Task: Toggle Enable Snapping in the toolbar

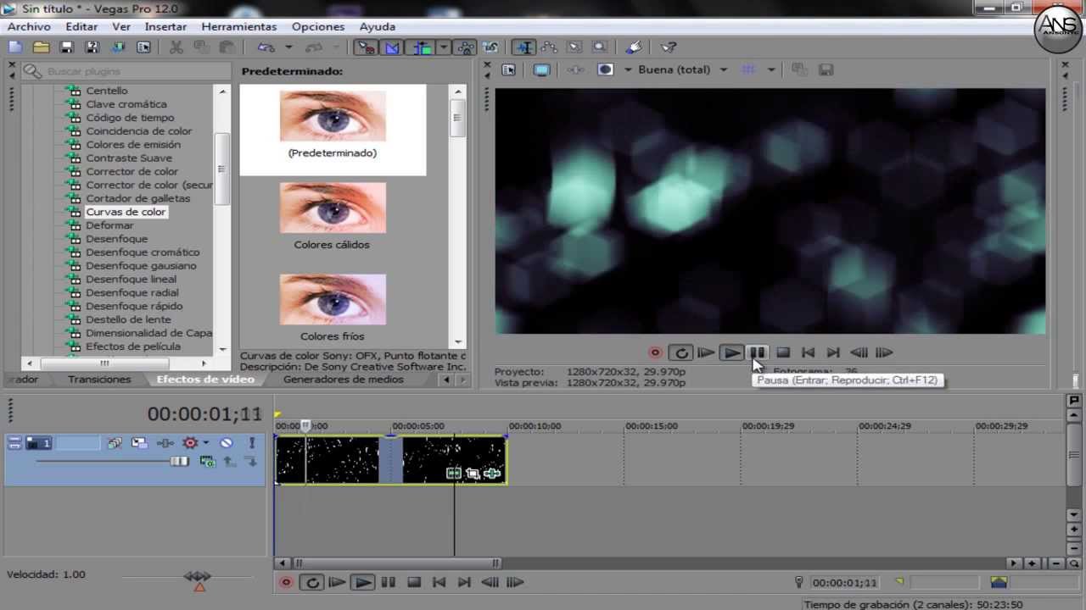Action: pyautogui.click(x=366, y=47)
